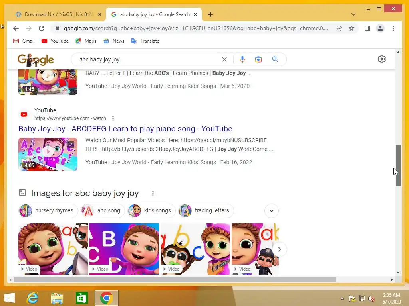
Task: Open the network tray icon
Action: pos(362,298)
